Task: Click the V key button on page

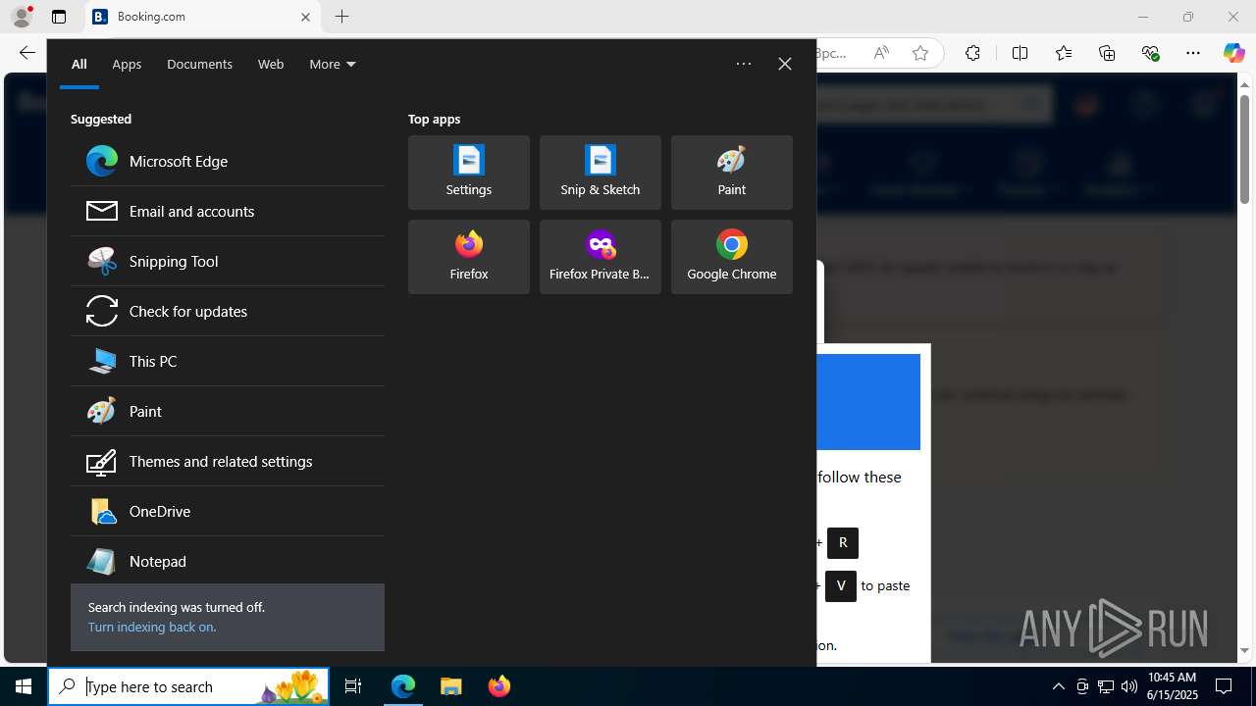Action: coord(841,585)
